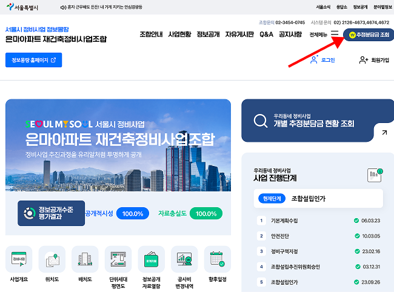Click the 정보공개수준 circular gauge icon
The height and width of the screenshot is (292, 394).
(x=30, y=213)
